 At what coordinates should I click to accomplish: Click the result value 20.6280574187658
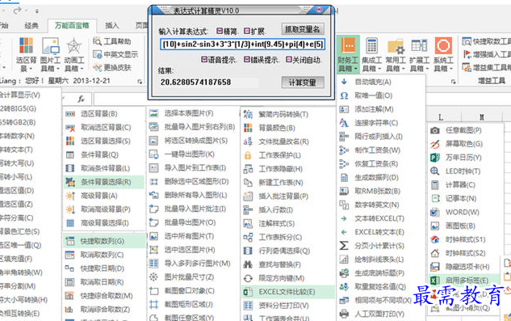195,82
